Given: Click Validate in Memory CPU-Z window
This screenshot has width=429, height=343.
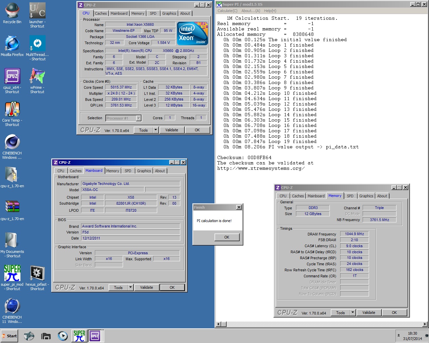Looking at the screenshot, I should click(x=369, y=313).
